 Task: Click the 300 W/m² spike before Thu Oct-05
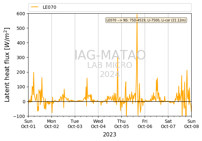(x=118, y=58)
